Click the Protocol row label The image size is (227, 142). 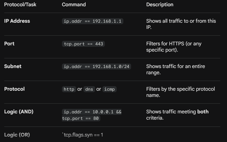coord(14,89)
